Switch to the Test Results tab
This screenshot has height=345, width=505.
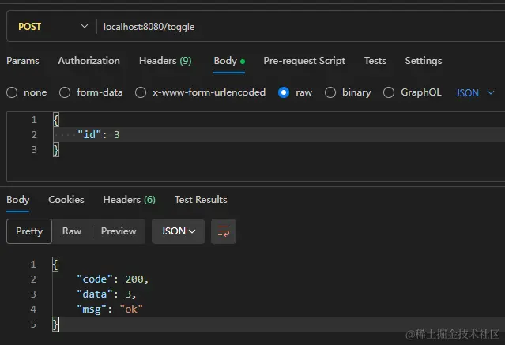coord(201,200)
